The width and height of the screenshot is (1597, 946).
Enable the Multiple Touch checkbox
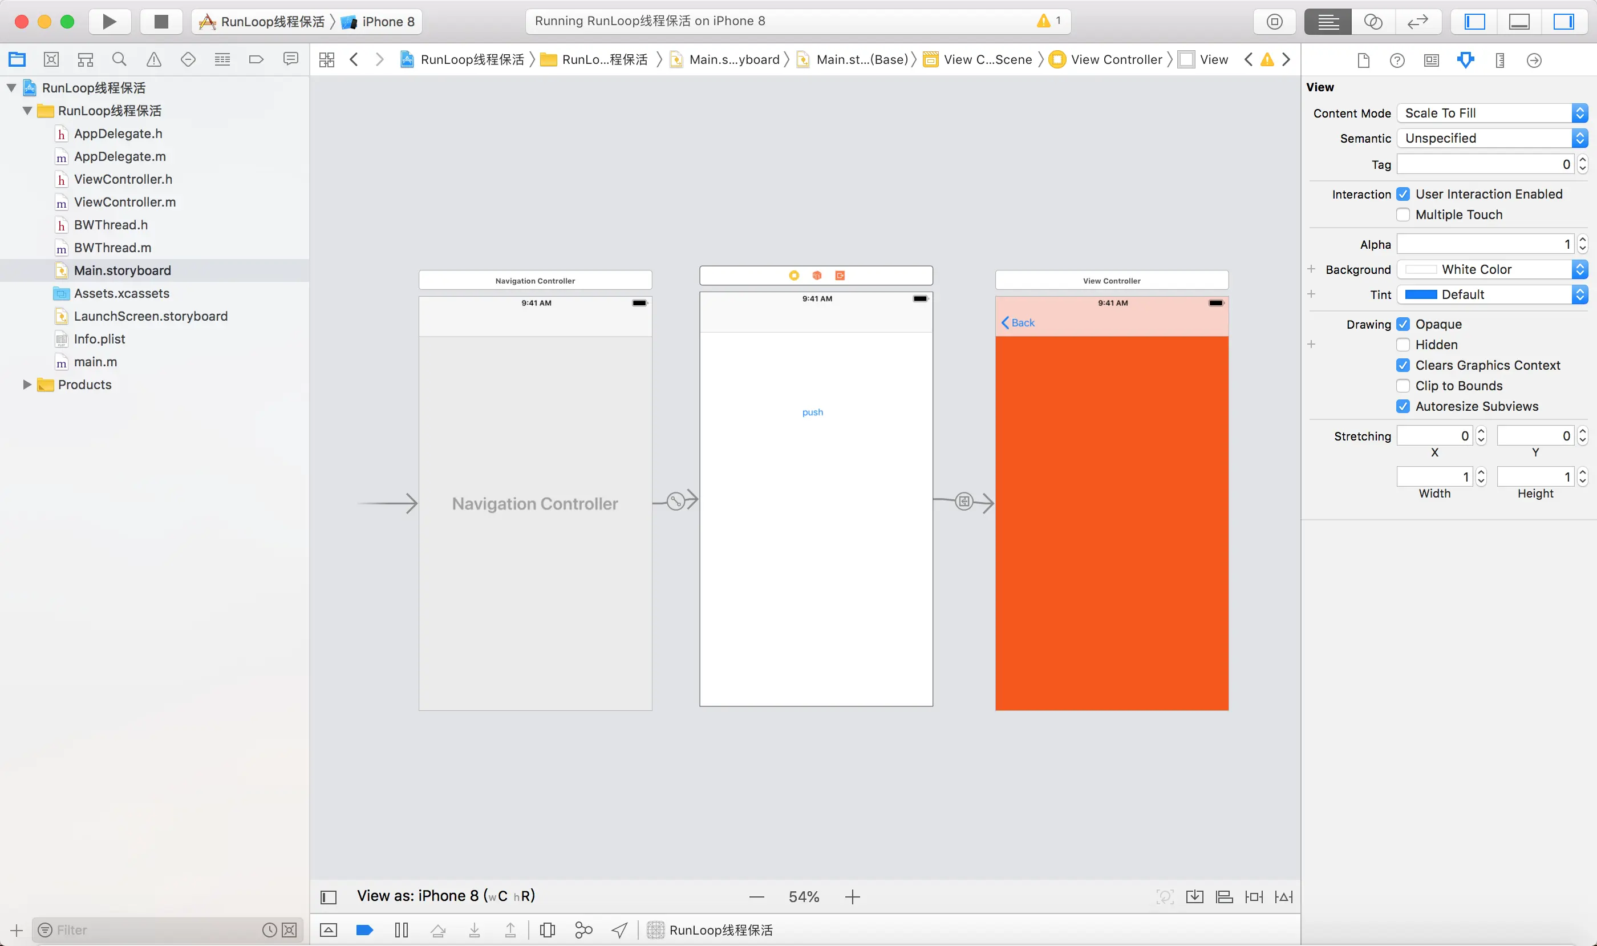[1403, 215]
